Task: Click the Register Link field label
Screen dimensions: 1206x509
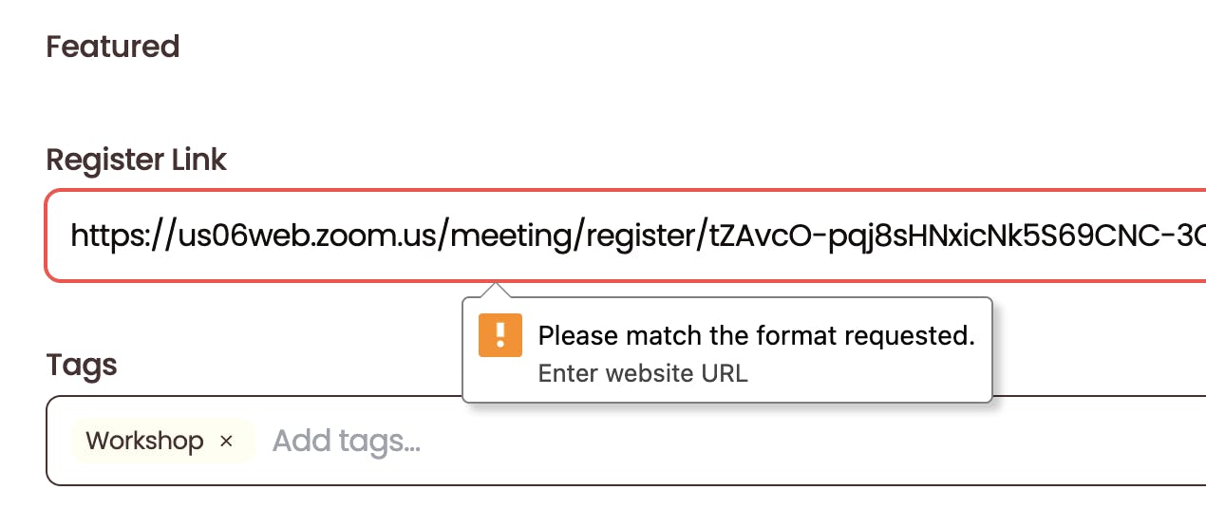Action: [137, 160]
